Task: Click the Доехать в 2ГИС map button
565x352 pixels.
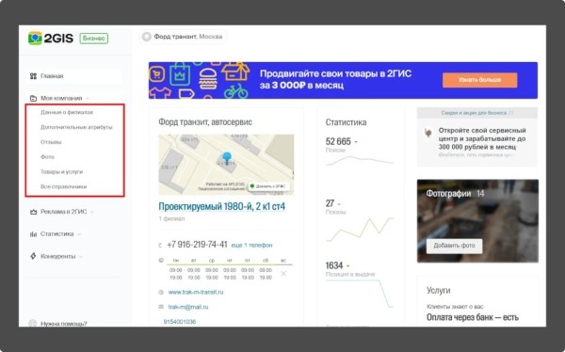Action: (268, 186)
